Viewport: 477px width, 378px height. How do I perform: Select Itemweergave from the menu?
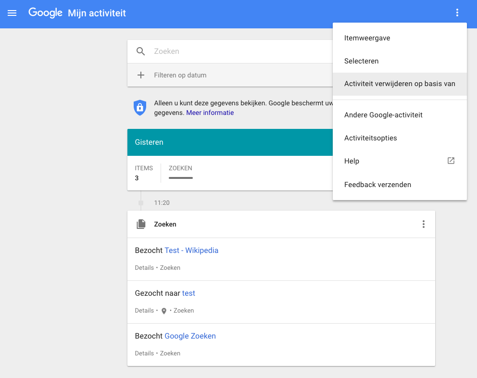367,38
